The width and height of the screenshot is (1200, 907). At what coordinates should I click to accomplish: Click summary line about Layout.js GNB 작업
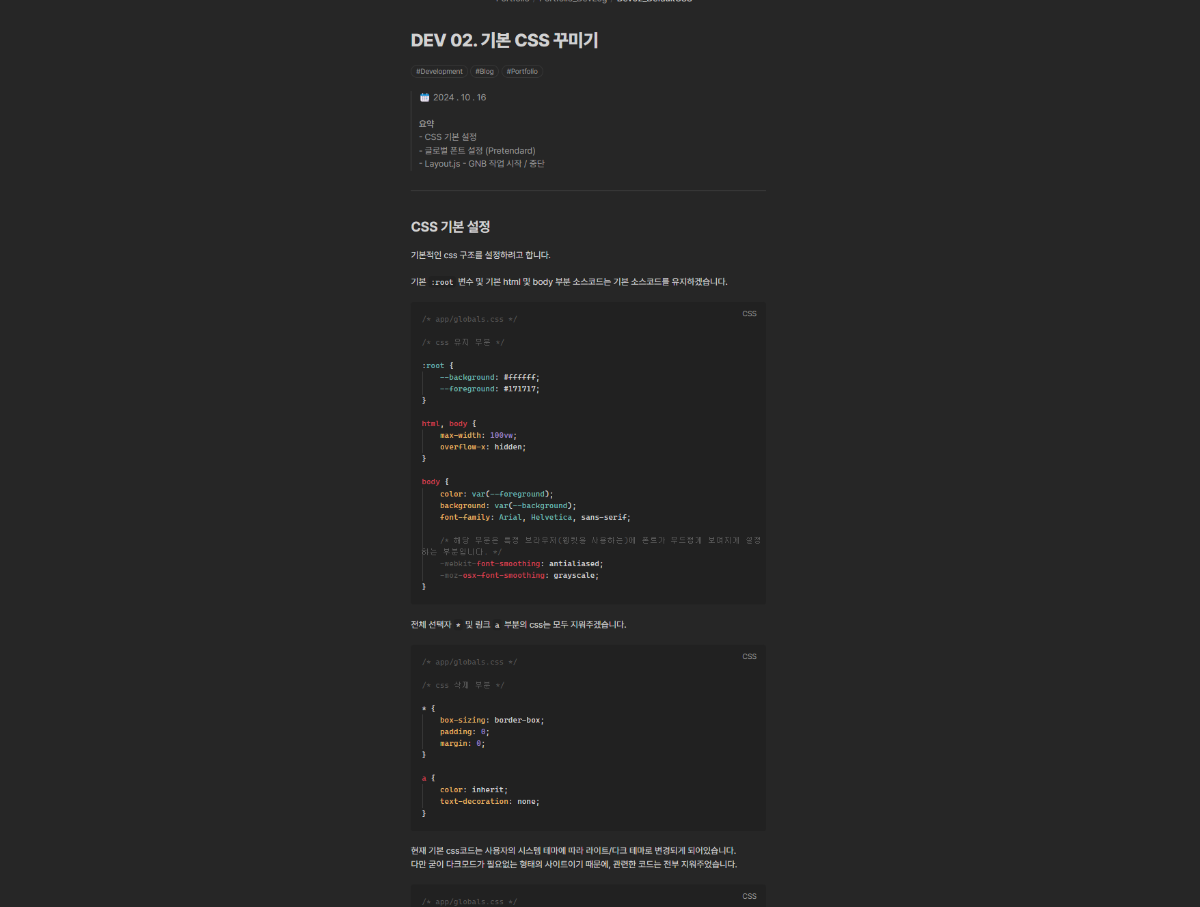[482, 164]
